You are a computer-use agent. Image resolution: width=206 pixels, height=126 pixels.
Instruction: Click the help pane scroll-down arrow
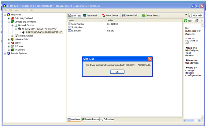pyautogui.click(x=202, y=117)
